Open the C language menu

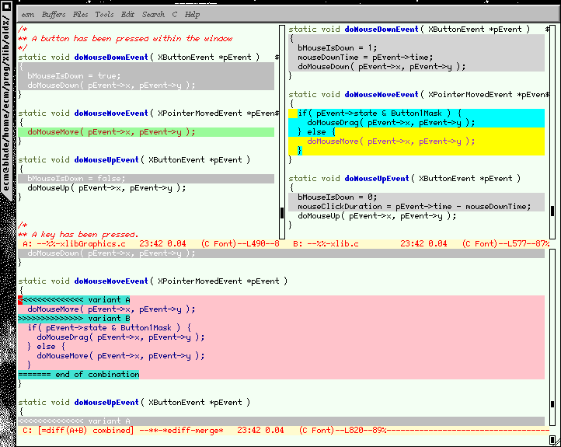(174, 14)
